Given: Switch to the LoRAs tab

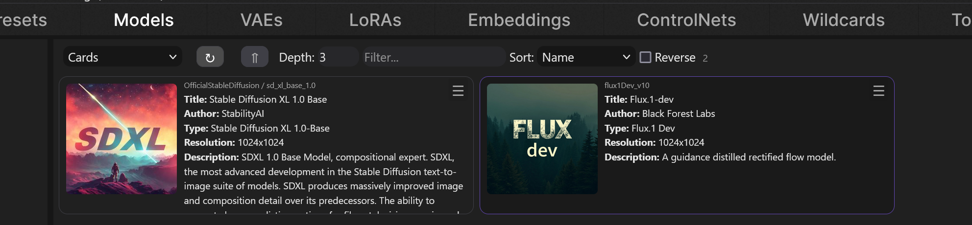Looking at the screenshot, I should coord(375,20).
